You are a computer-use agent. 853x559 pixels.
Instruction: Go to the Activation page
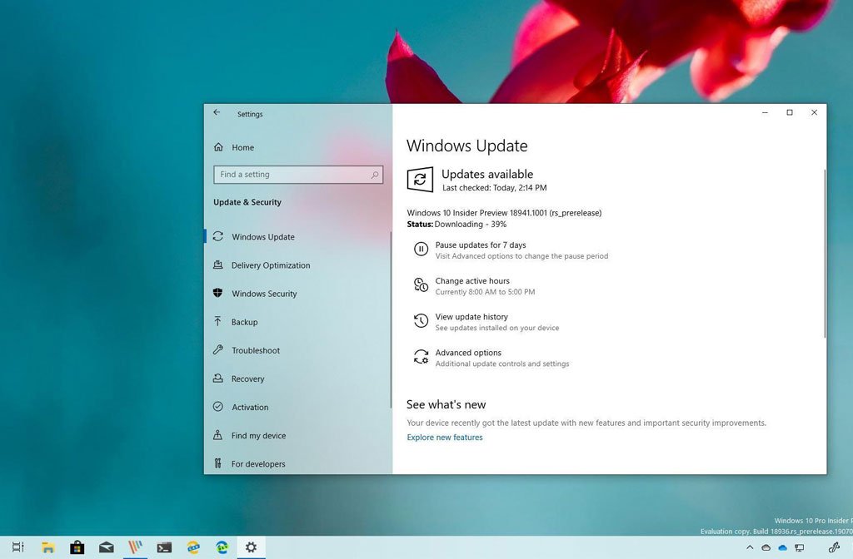pyautogui.click(x=250, y=407)
